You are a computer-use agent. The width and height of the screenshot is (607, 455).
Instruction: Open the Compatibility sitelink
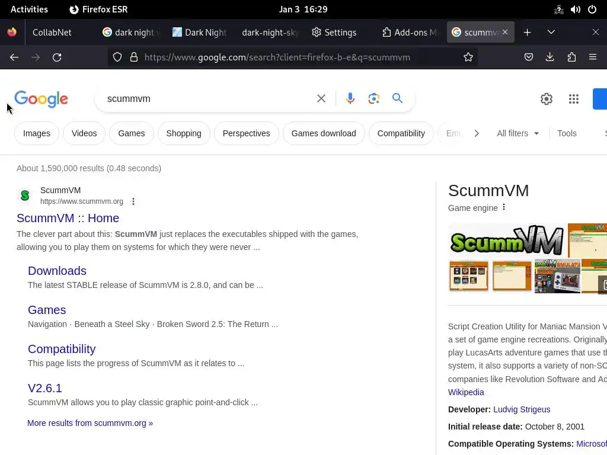tap(62, 349)
